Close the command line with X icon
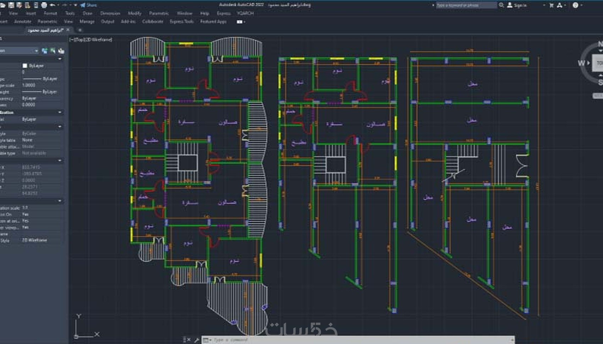This screenshot has width=603, height=344. coord(189,340)
